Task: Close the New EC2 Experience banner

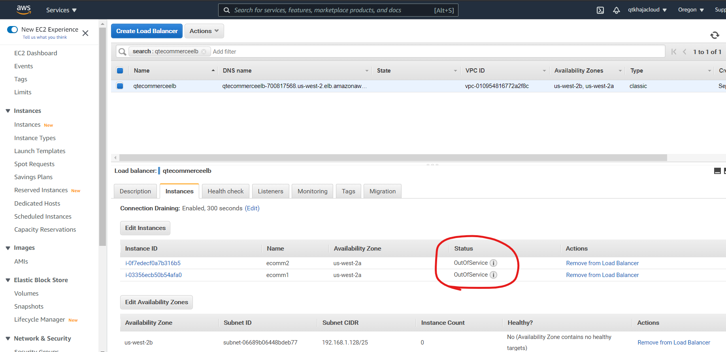Action: click(85, 33)
